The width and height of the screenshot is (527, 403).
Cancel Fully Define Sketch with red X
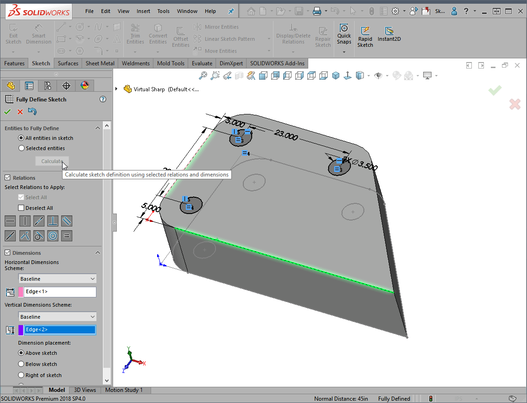click(20, 112)
